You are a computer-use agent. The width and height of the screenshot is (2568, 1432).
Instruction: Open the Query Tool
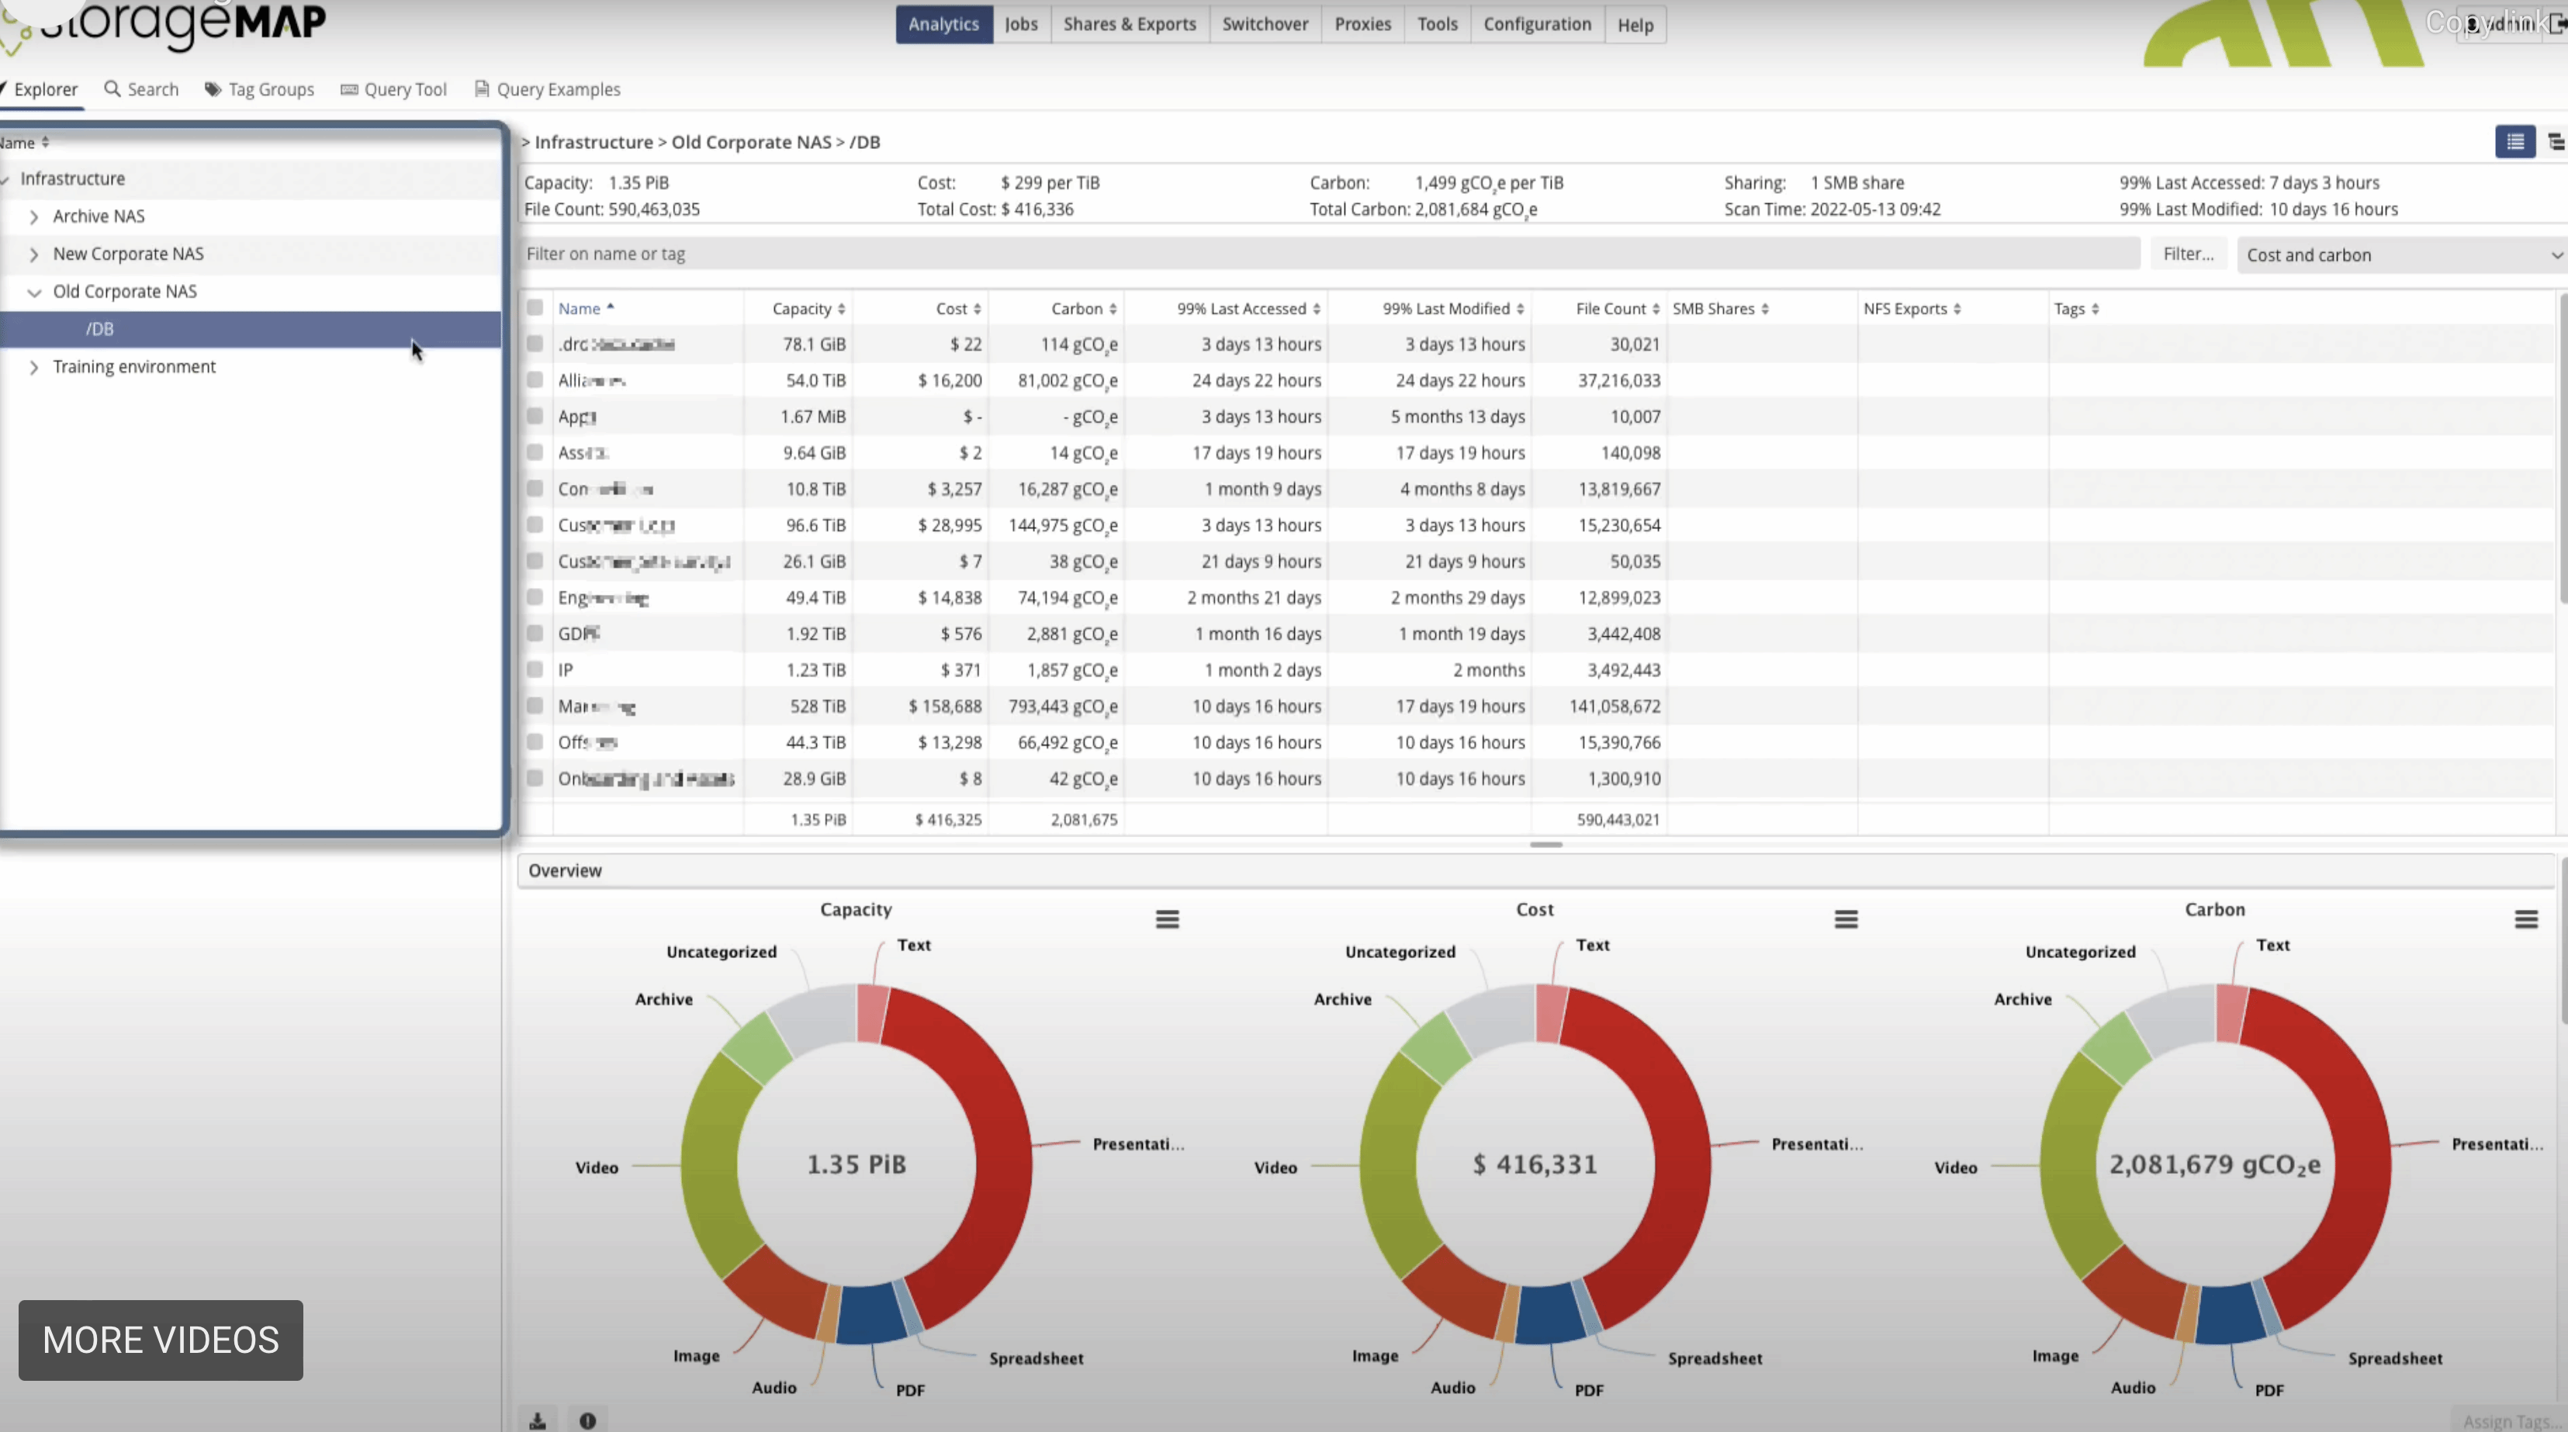tap(394, 88)
